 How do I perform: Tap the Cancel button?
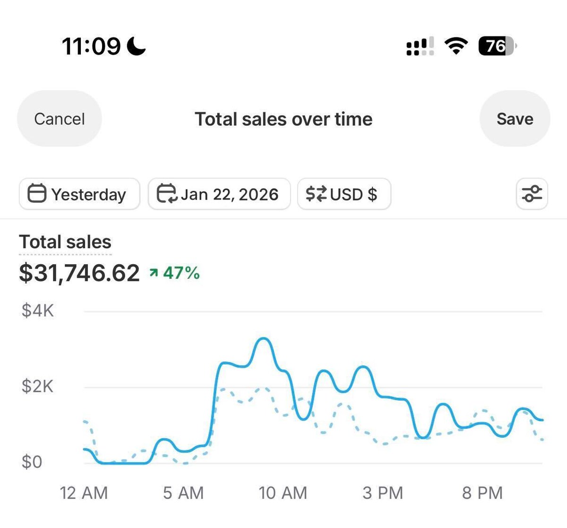[x=60, y=119]
